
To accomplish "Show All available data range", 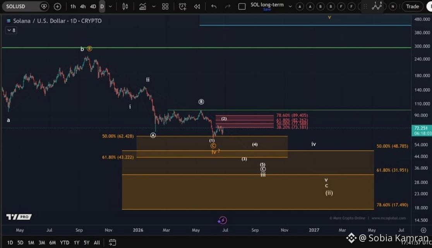I will (x=97, y=243).
